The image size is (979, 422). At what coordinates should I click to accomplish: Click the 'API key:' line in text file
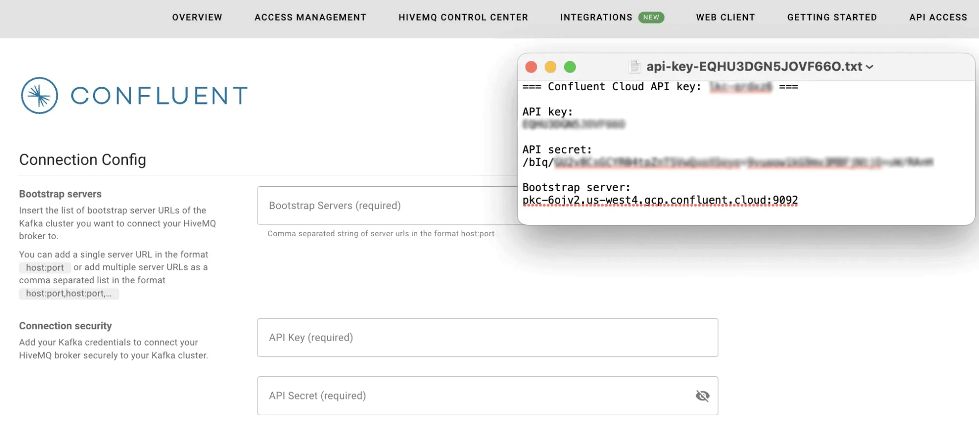coord(548,112)
